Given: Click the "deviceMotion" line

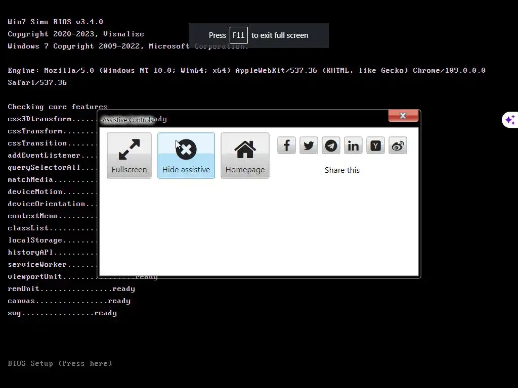Looking at the screenshot, I should point(52,191).
